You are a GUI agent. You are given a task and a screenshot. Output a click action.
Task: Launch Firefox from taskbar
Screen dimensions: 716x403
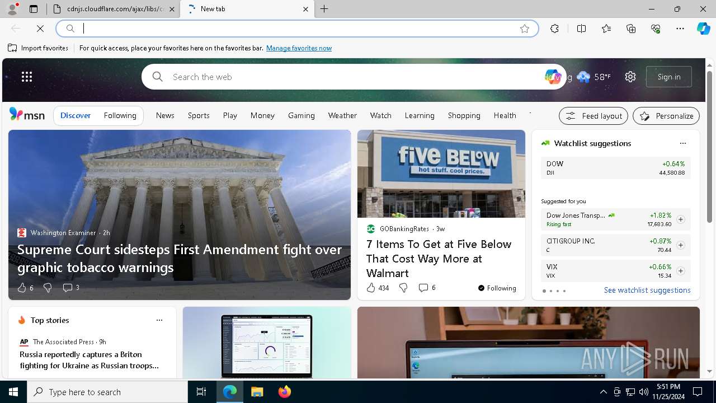pyautogui.click(x=285, y=392)
